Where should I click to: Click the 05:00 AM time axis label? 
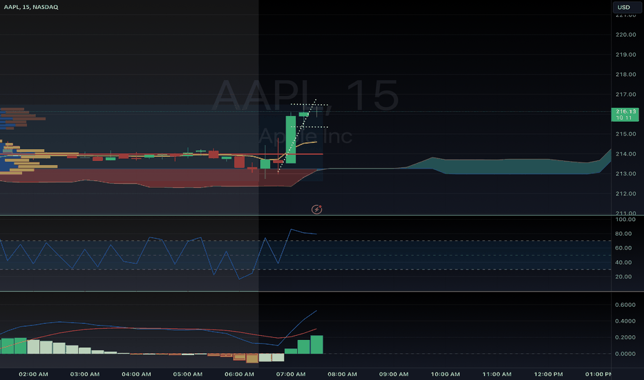tap(188, 374)
